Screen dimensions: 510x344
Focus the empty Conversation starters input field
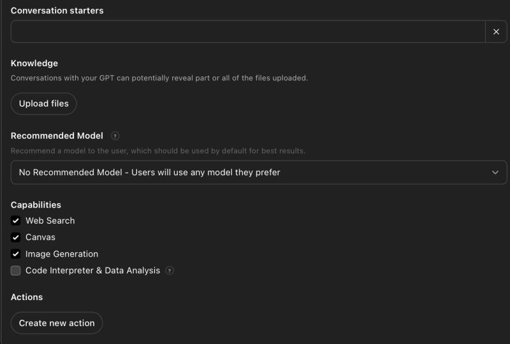click(x=248, y=32)
